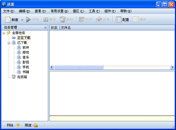This screenshot has height=130, width=176.
Task: Click the 开始 start play icon
Action: click(x=28, y=20)
